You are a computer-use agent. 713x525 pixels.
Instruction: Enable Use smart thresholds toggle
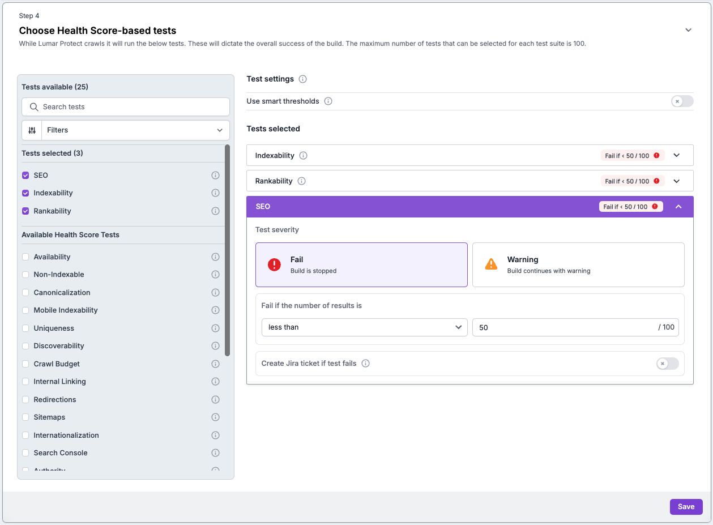(682, 101)
